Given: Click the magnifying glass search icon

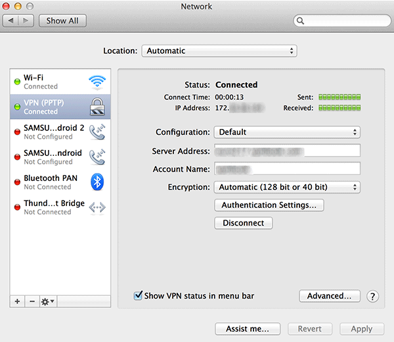Looking at the screenshot, I should 300,20.
